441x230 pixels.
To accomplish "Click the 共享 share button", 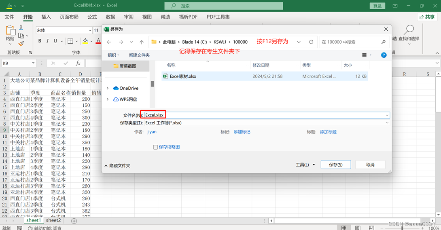I will coord(427,17).
